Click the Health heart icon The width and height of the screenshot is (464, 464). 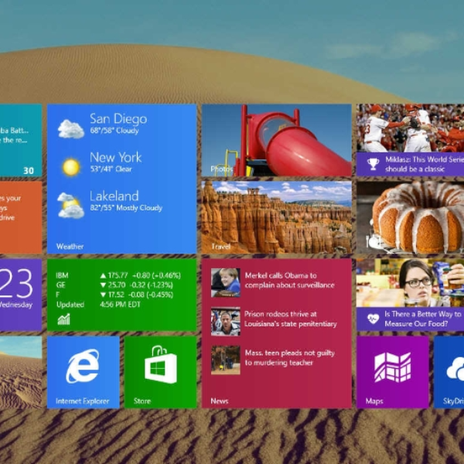pyautogui.click(x=373, y=319)
